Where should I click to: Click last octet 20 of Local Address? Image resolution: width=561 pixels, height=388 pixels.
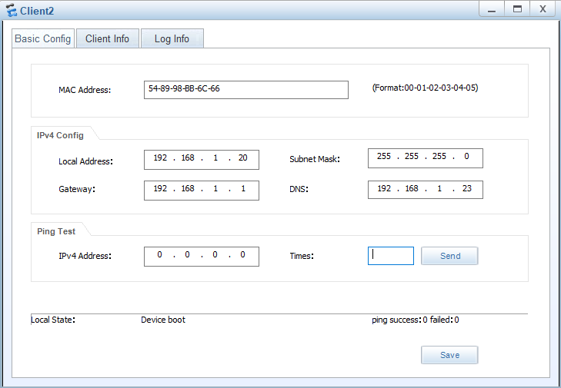[x=242, y=158]
